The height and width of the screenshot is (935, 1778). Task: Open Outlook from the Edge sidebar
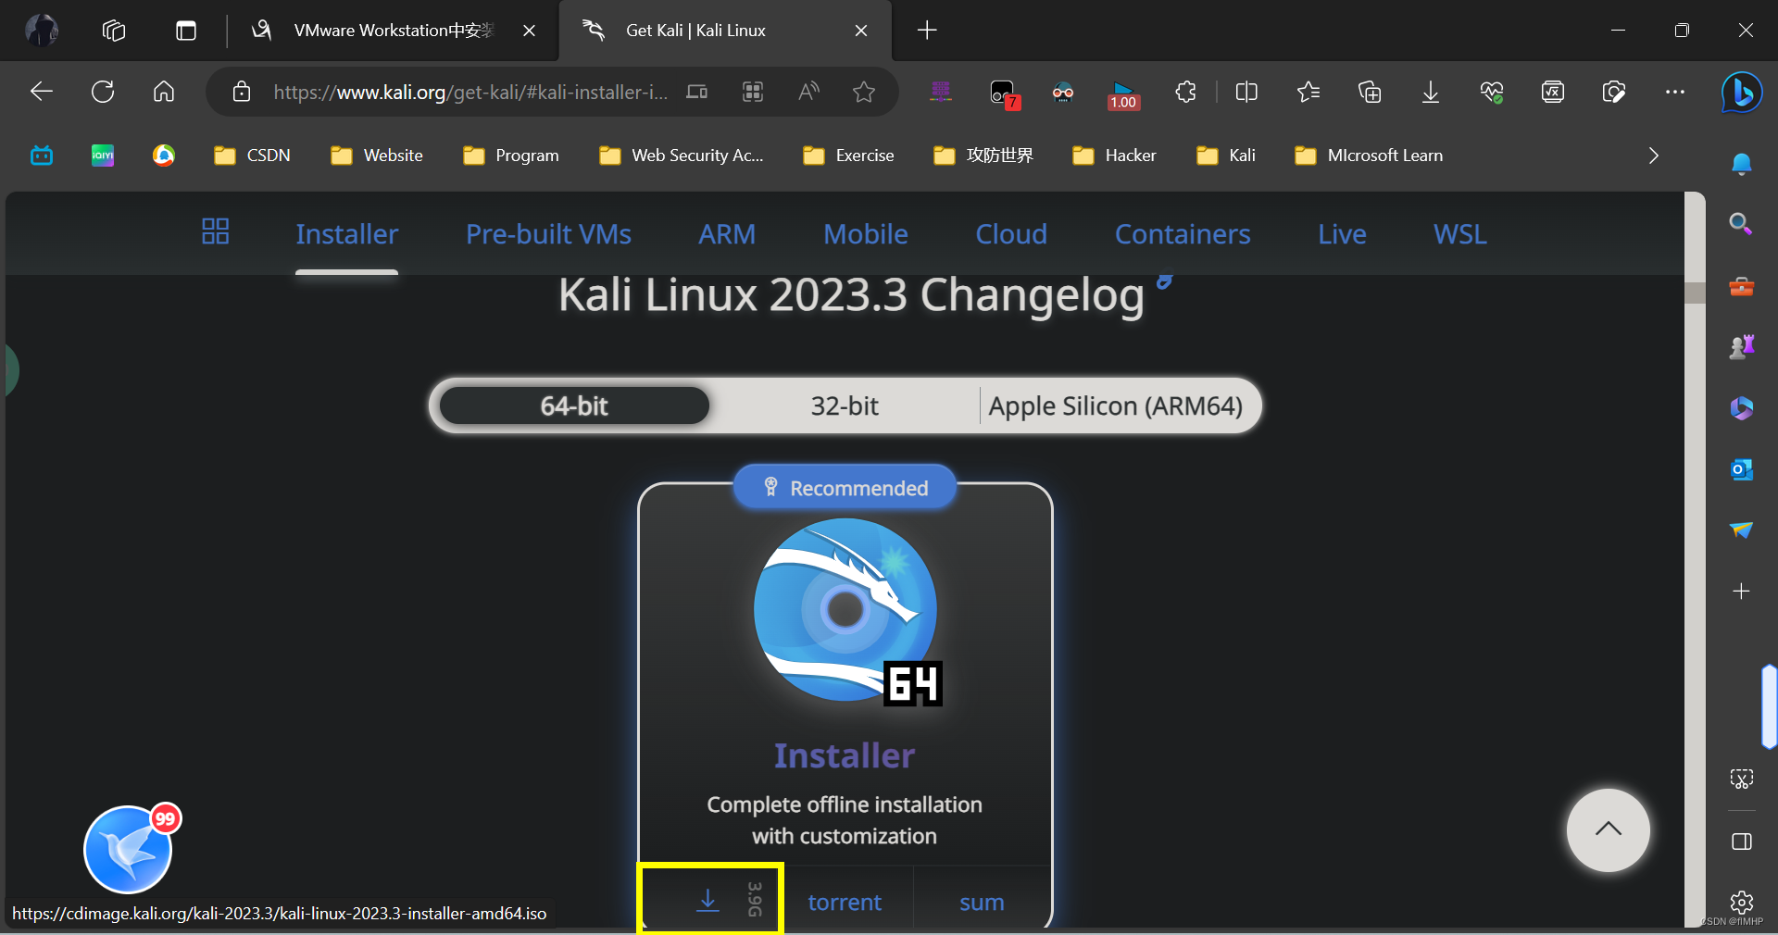pyautogui.click(x=1741, y=469)
